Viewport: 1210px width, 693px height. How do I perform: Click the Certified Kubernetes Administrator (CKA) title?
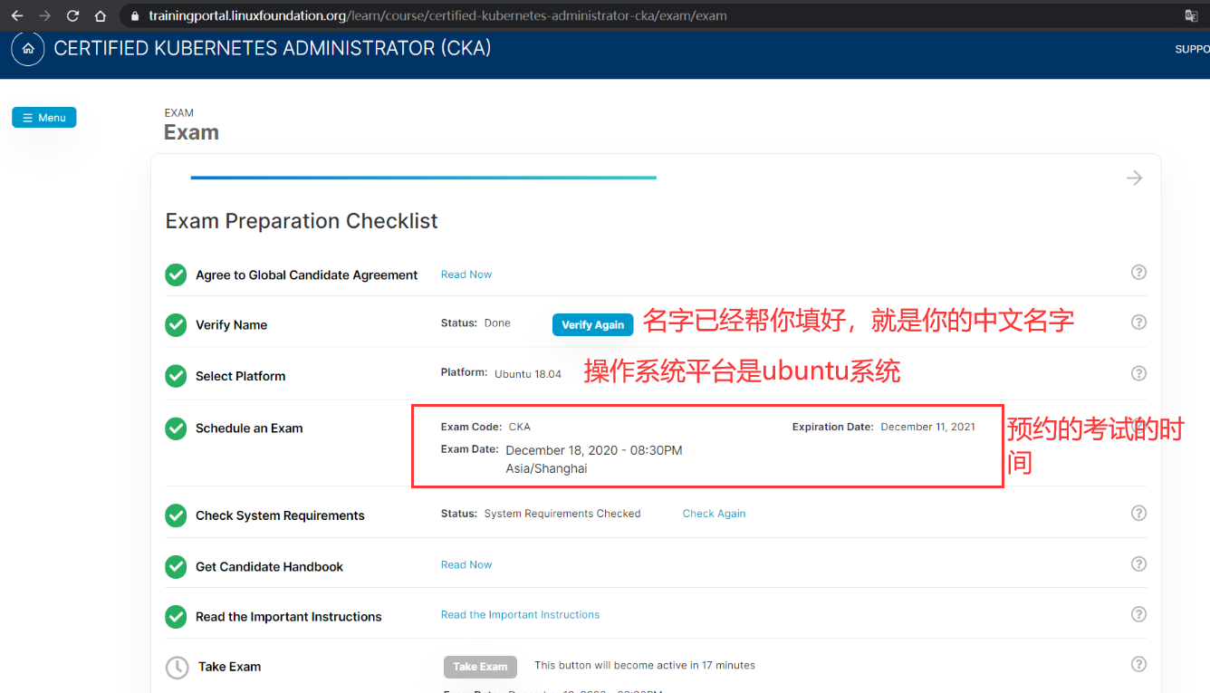tap(273, 48)
